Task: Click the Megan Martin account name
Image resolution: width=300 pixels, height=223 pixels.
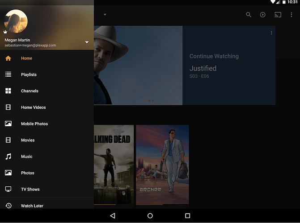Action: pos(17,40)
